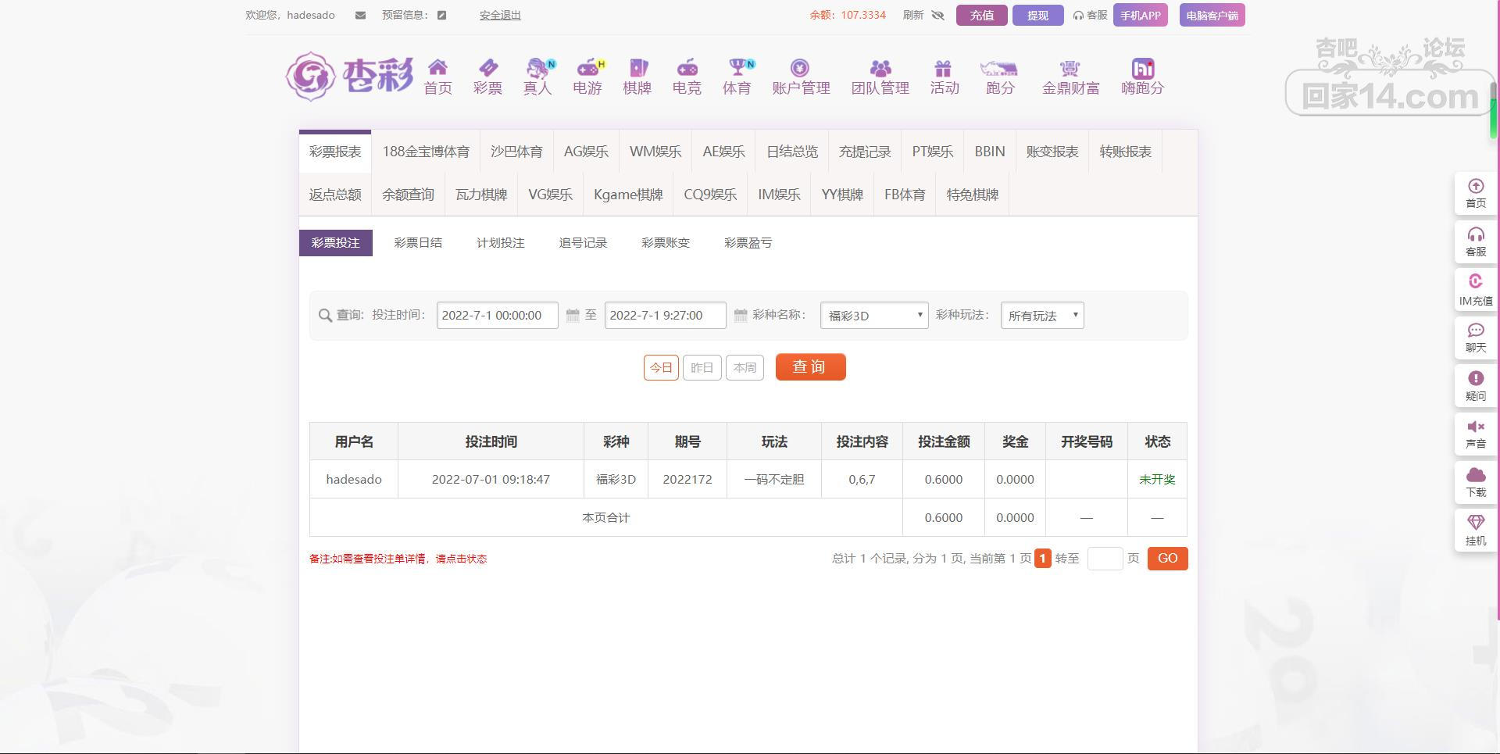
Task: Toggle balance visibility eye icon
Action: (x=938, y=16)
